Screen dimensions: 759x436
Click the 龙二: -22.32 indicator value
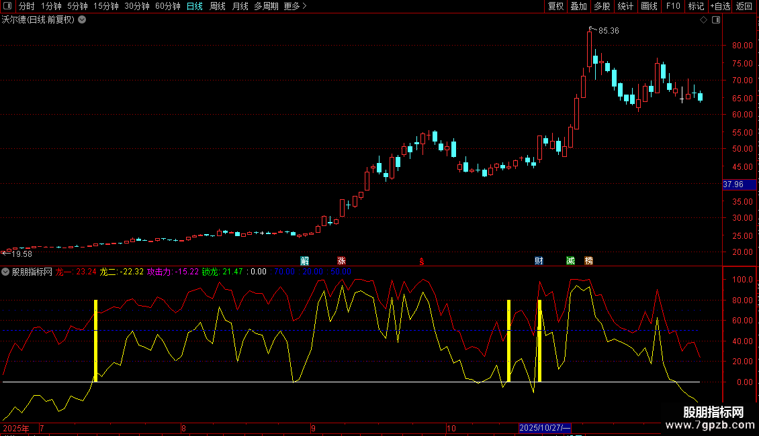(x=122, y=272)
